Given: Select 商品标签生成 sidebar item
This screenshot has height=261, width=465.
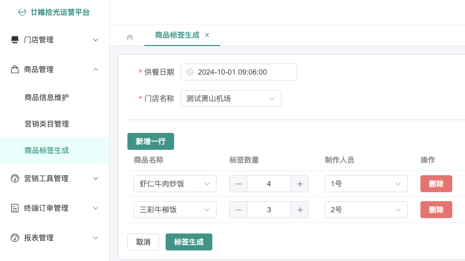Looking at the screenshot, I should pyautogui.click(x=55, y=150).
